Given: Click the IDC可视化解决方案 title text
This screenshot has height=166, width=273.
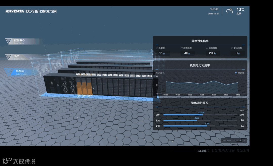Looking at the screenshot, I should coord(41,11).
